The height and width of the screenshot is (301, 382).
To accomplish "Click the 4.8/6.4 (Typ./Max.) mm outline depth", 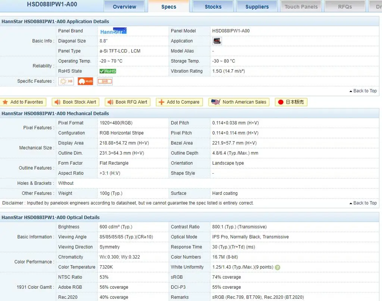I will pyautogui.click(x=235, y=153).
